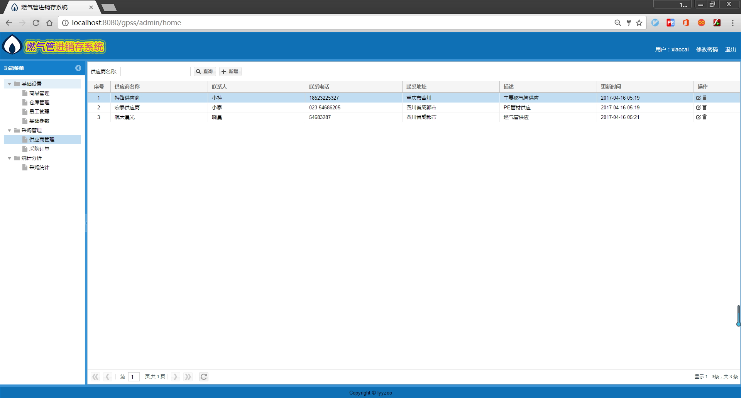Sort by 更新时间 column header
This screenshot has width=741, height=398.
[645, 87]
